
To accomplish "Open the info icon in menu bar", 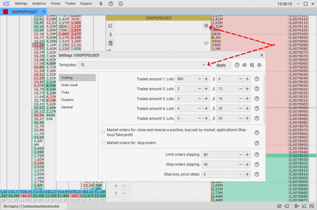I will coord(121,4).
